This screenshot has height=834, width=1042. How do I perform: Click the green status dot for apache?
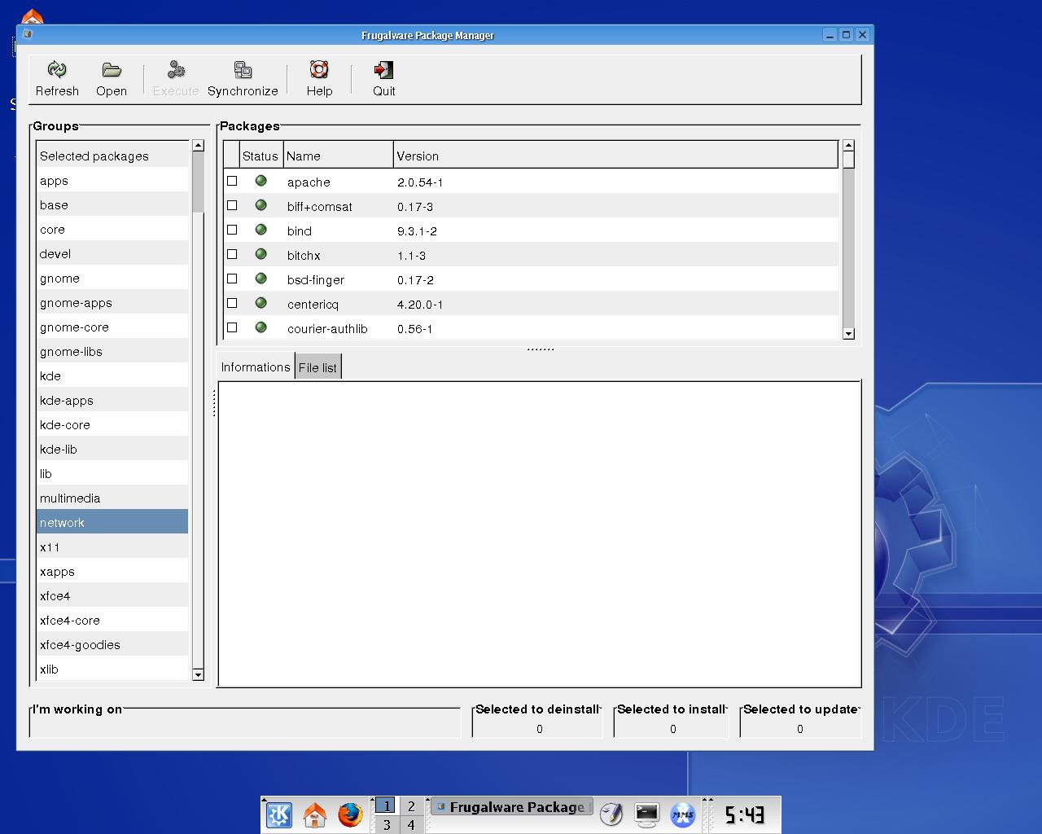[x=261, y=181]
